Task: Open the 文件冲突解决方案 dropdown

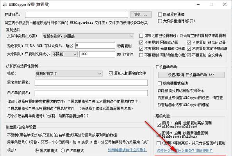Action: [x=88, y=36]
